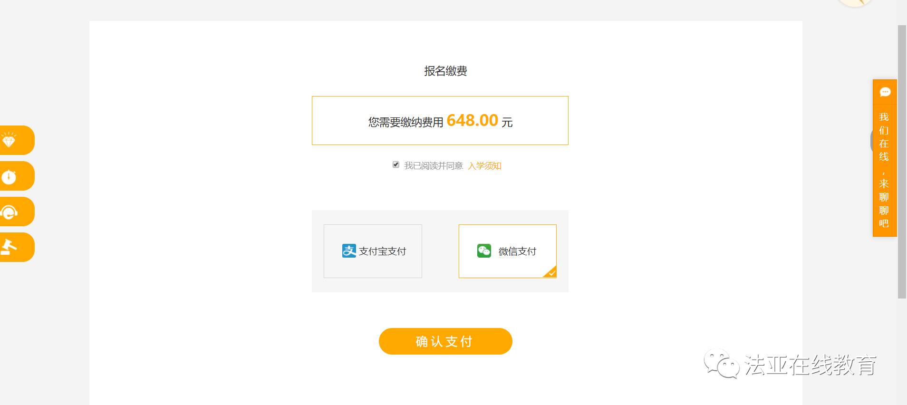Click the orange checkmark corner on 微信支付
The height and width of the screenshot is (405, 907).
[551, 273]
